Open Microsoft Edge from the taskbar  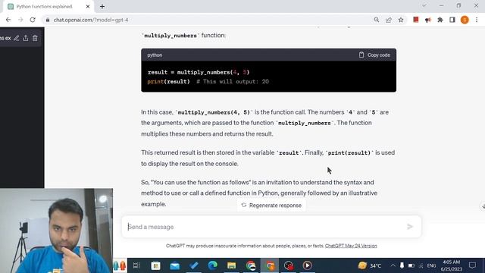[212, 265]
